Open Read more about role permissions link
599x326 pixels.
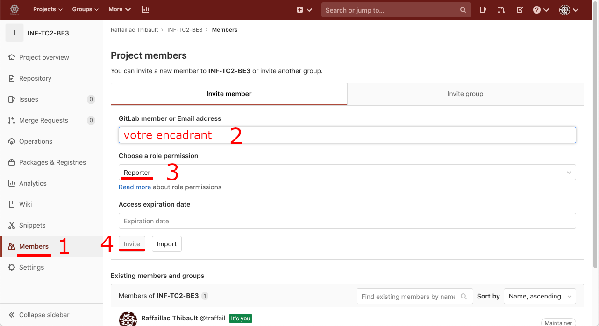tap(135, 187)
